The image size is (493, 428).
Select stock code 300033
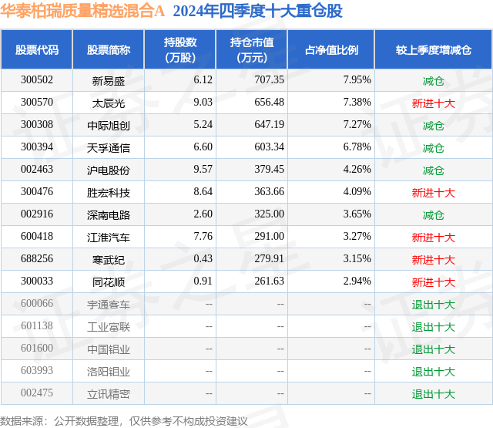pyautogui.click(x=37, y=281)
